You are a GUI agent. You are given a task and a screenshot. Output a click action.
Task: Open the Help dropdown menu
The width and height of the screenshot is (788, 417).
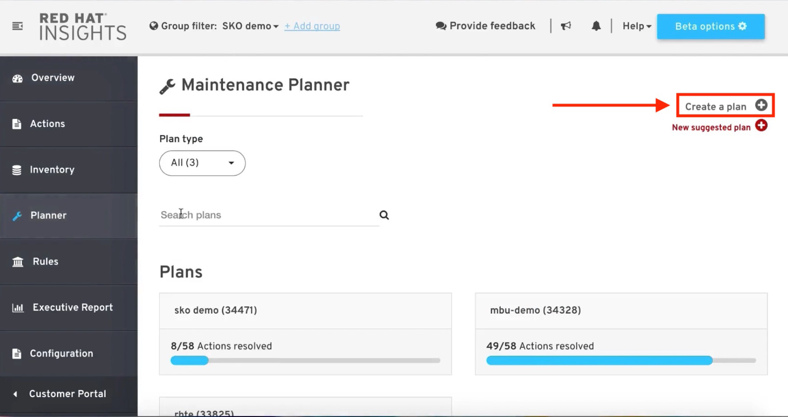click(636, 26)
